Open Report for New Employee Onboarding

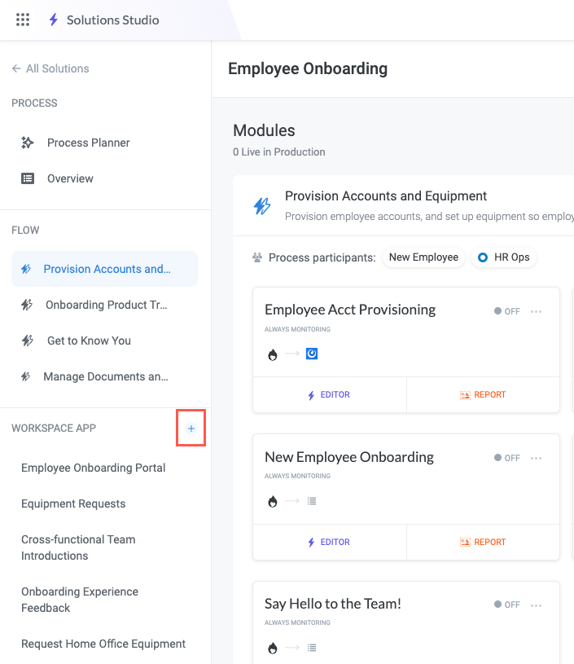(x=483, y=542)
